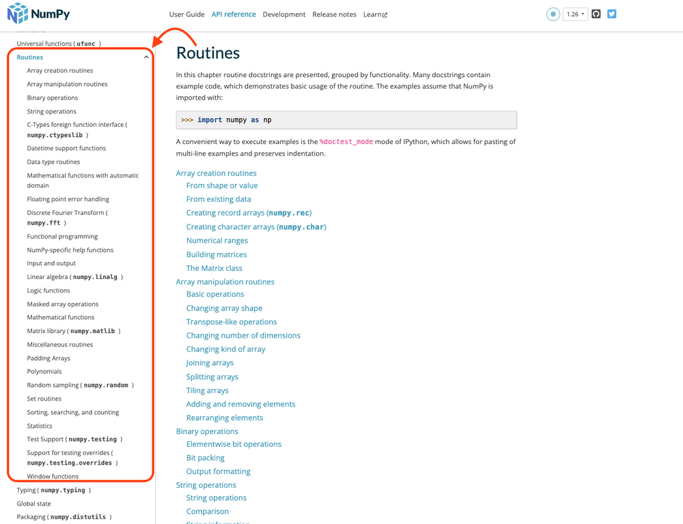
Task: Open Bit packing under Binary operations
Action: pyautogui.click(x=205, y=457)
